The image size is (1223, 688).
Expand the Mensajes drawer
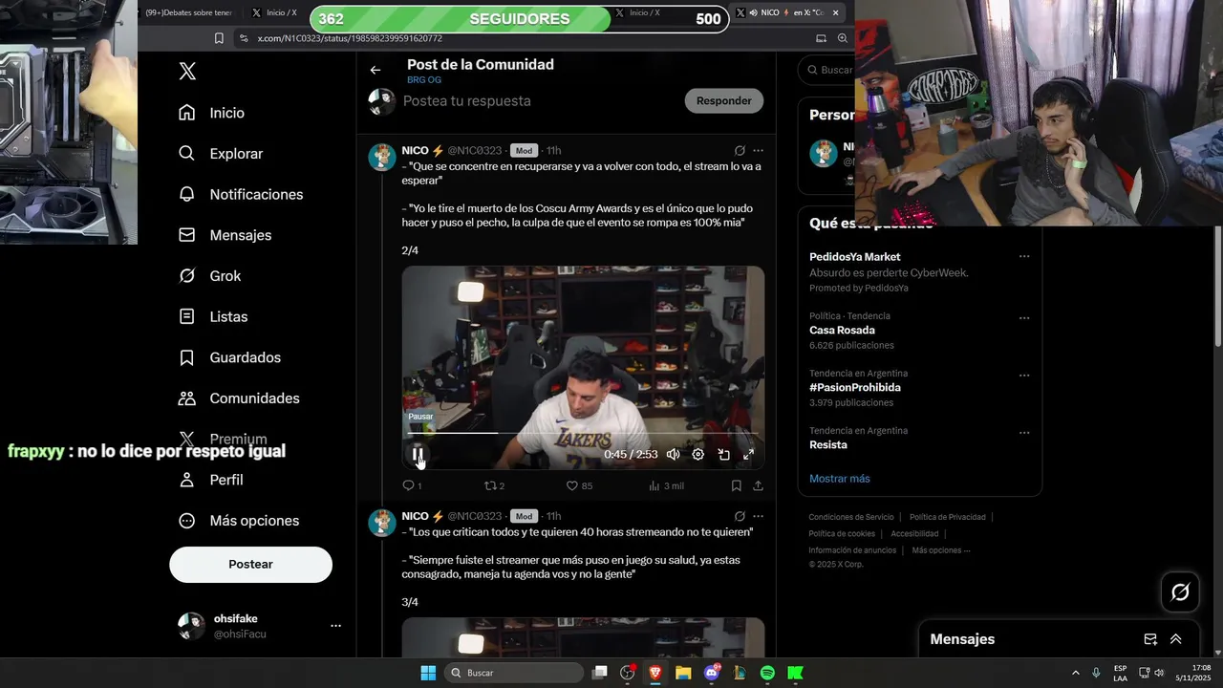point(1176,639)
